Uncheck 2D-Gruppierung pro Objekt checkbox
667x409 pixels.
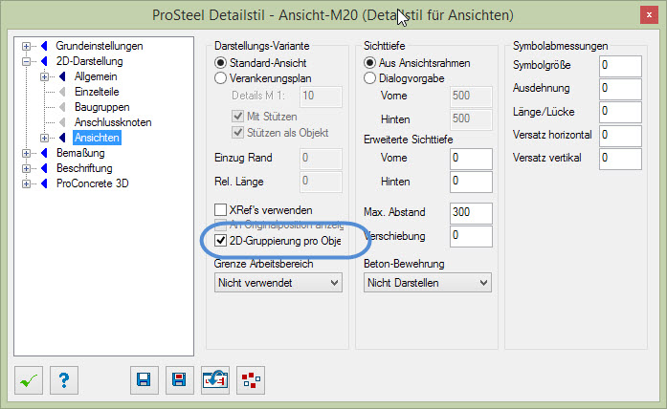pyautogui.click(x=220, y=241)
